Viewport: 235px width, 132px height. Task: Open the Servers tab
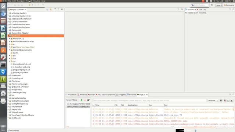point(91,95)
